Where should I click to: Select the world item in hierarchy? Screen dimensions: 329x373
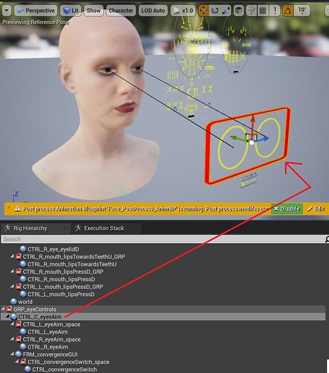click(25, 301)
